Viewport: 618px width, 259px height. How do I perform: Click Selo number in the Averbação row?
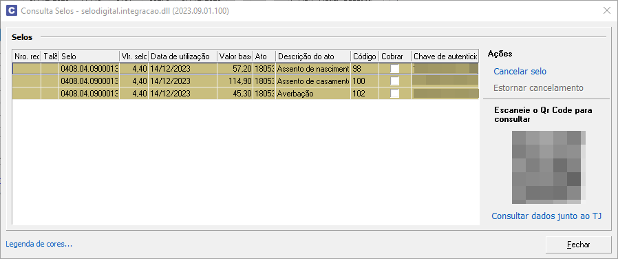pos(89,94)
